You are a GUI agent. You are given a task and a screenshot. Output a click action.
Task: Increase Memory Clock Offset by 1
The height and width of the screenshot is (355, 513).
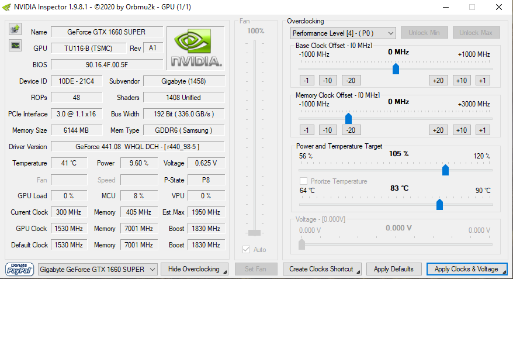tap(483, 130)
